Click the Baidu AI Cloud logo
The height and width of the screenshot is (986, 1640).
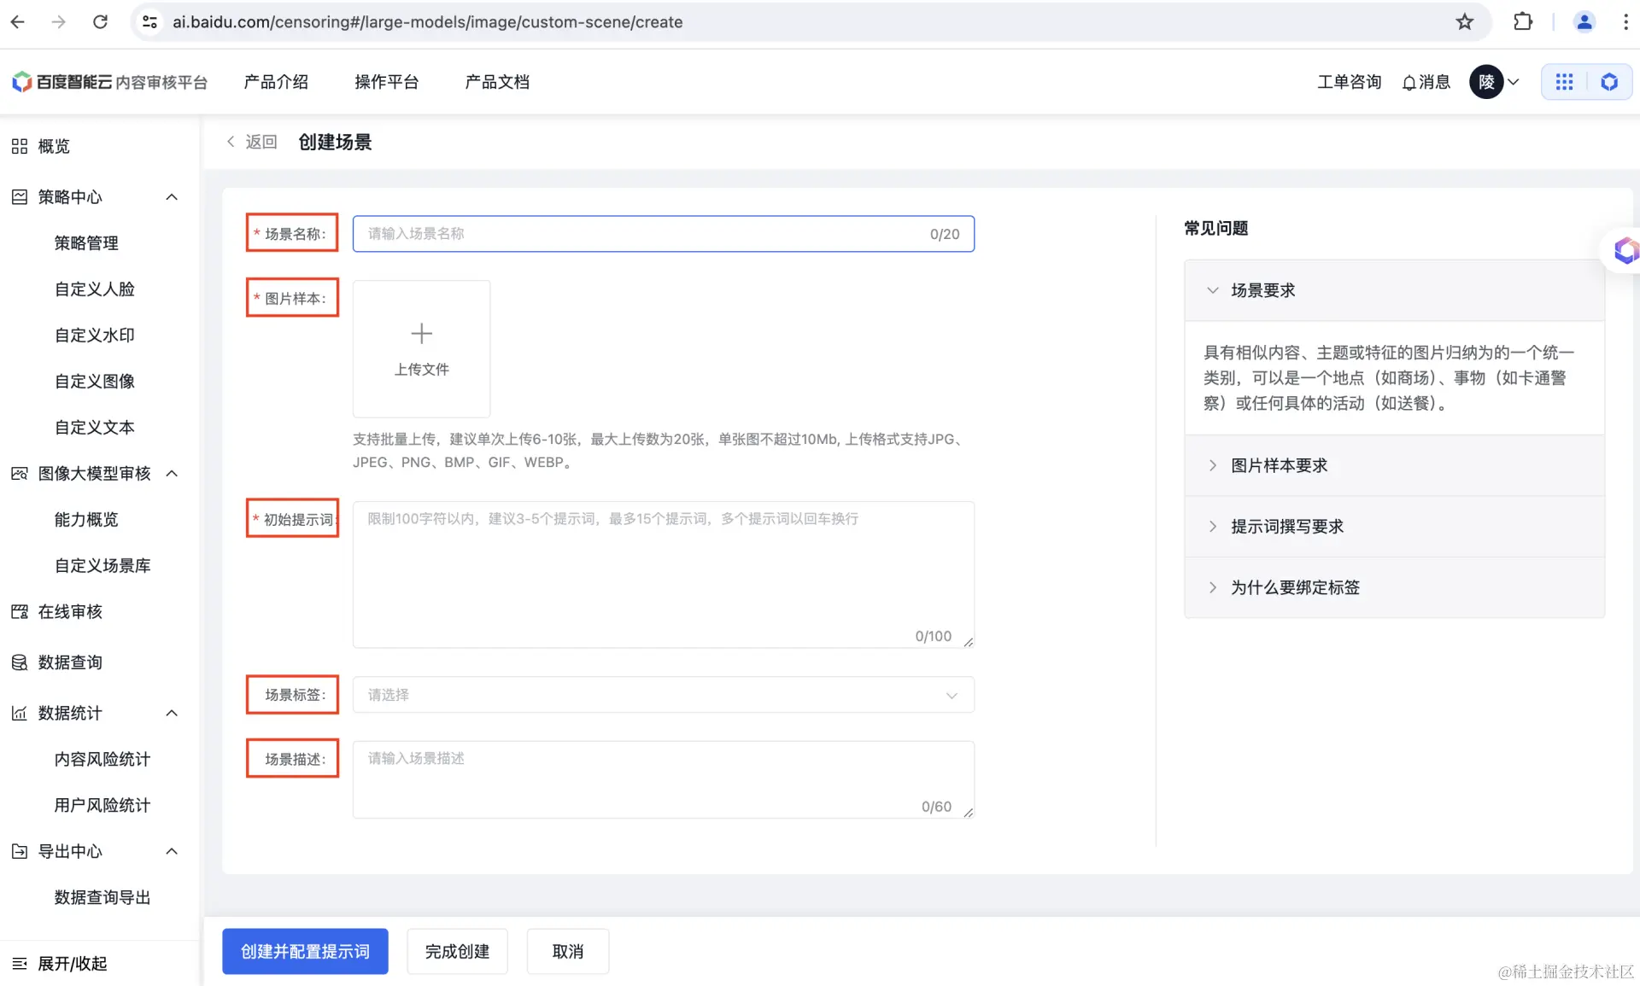tap(22, 82)
